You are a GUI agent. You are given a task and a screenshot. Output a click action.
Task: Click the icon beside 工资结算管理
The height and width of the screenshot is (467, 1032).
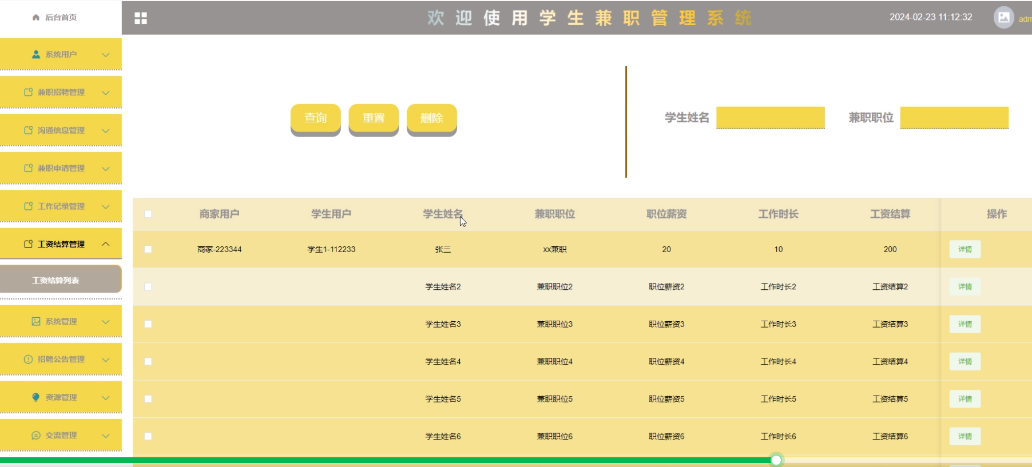[x=29, y=244]
